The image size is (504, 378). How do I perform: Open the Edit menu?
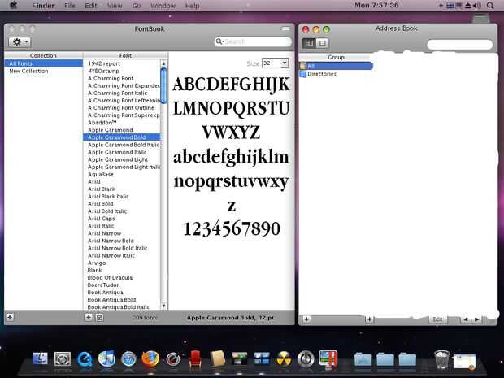pos(91,6)
